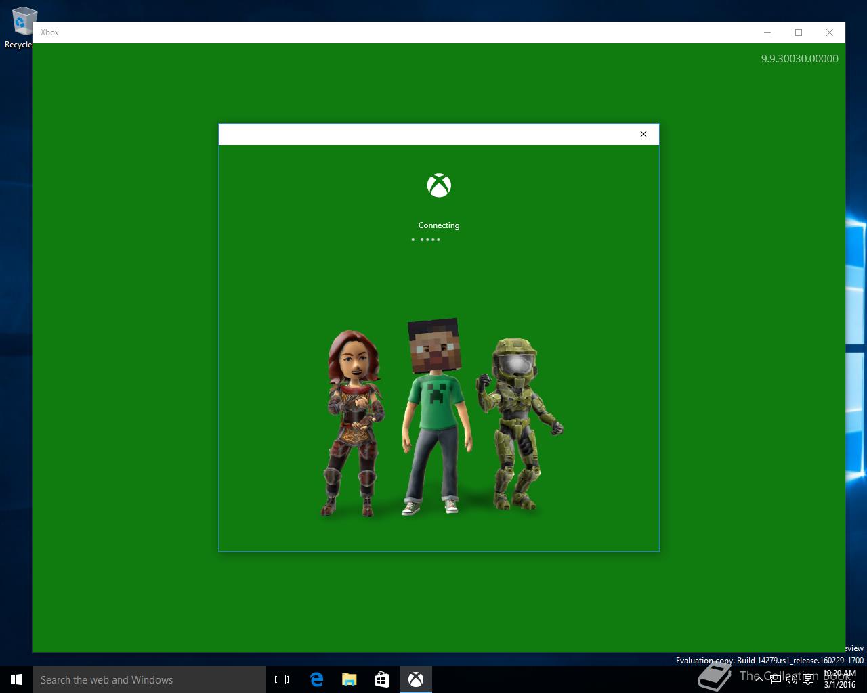Click the taskbar clock showing 10:20 AM
Screen dimensions: 867x693
tap(840, 679)
